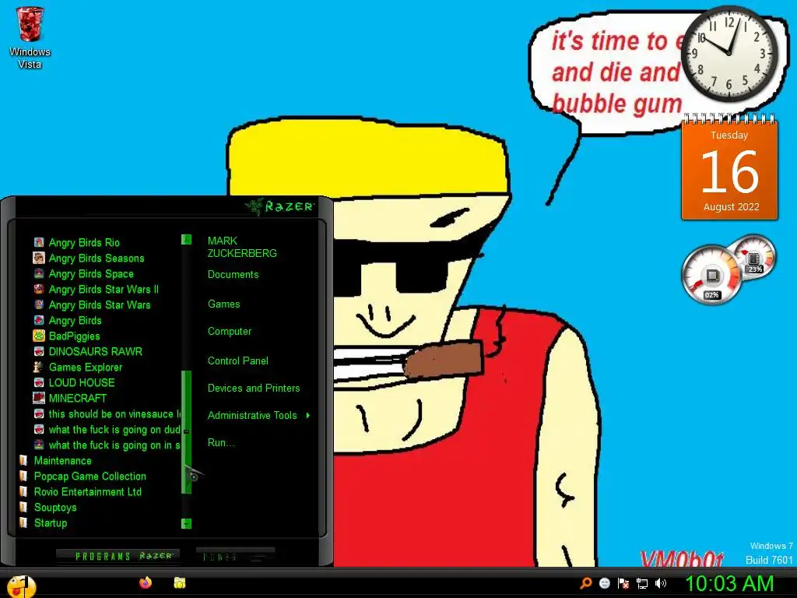Click the DINOSAURS RAWR icon
Viewport: 797px width, 598px height.
pos(39,351)
